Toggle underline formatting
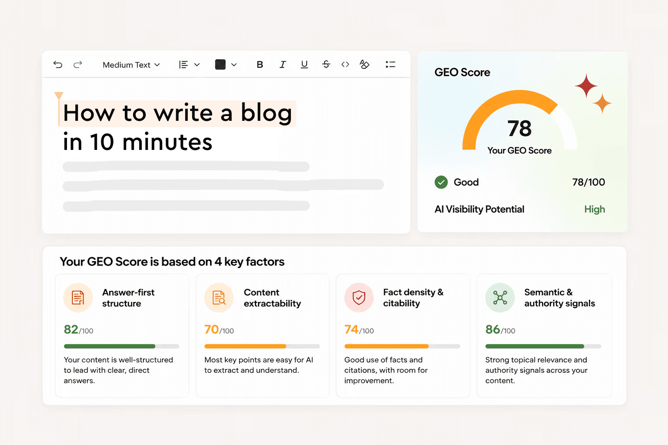The width and height of the screenshot is (668, 445). point(304,65)
